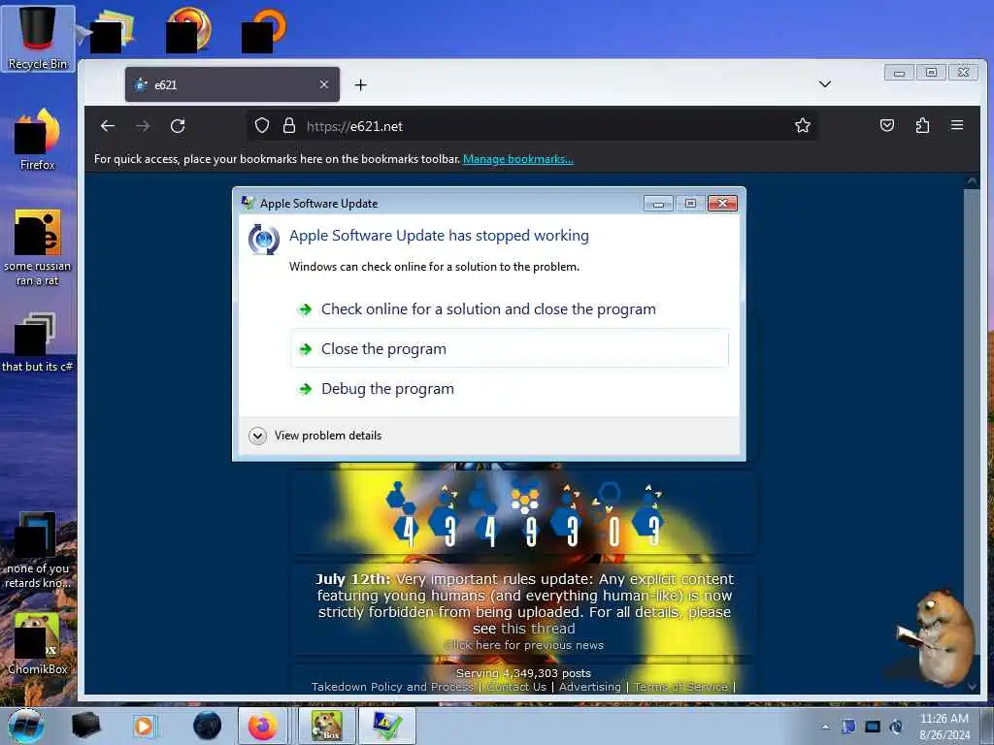Switch to Firefox in the taskbar

263,726
